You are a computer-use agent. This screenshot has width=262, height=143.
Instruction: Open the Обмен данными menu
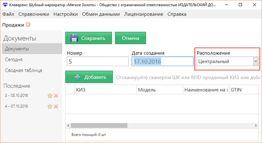click(x=101, y=14)
